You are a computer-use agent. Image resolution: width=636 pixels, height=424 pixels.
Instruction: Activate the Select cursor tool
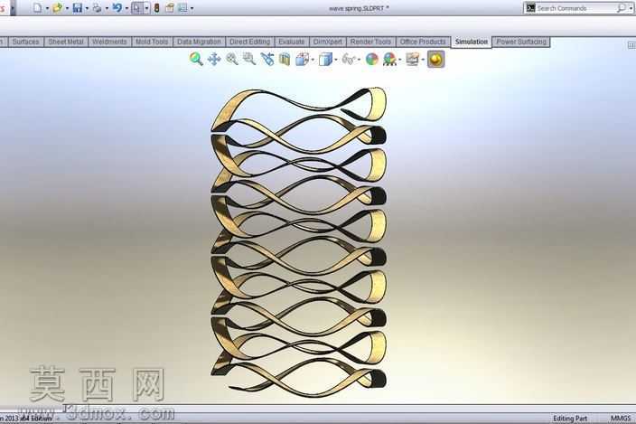pyautogui.click(x=136, y=8)
